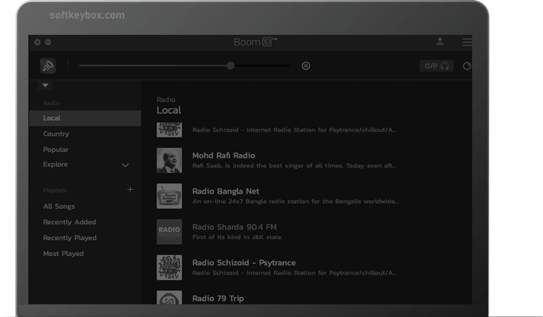Click the Radio Bangla Net logo thumbnail

[x=169, y=196]
